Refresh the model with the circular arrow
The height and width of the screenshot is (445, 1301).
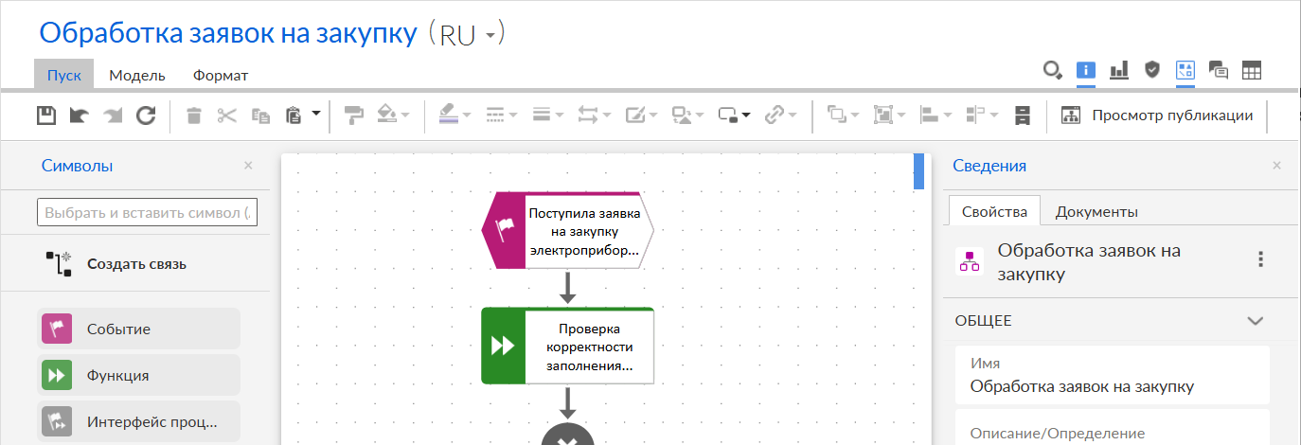[146, 116]
